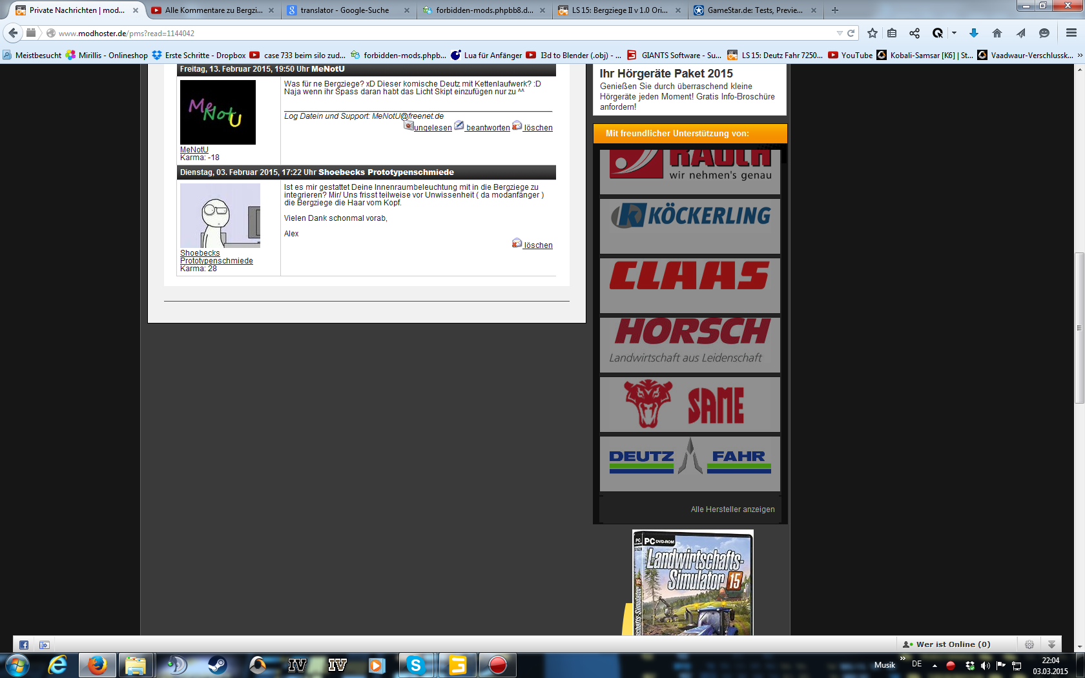Open the chat smiley bubble icon
This screenshot has height=678, width=1085.
point(1044,33)
